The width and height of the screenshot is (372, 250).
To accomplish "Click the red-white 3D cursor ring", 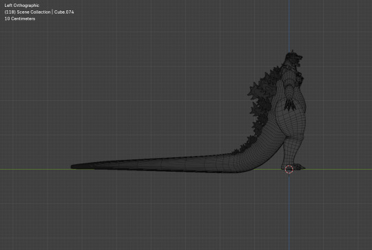I will [x=289, y=169].
